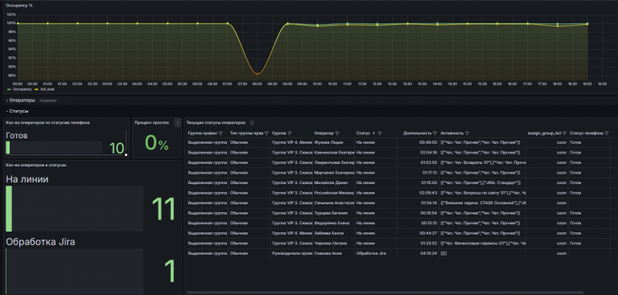Click the 0% stat value
This screenshot has width=618, height=295.
(x=156, y=143)
